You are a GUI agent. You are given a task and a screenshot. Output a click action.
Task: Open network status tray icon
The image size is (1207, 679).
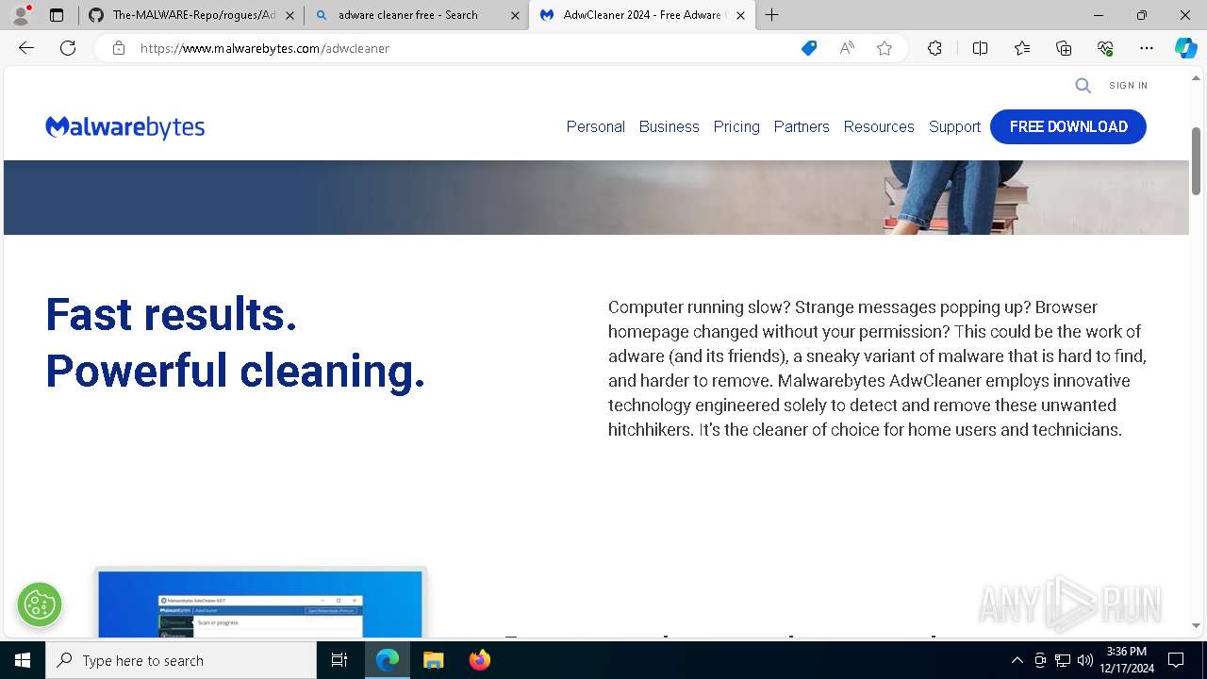[1063, 660]
